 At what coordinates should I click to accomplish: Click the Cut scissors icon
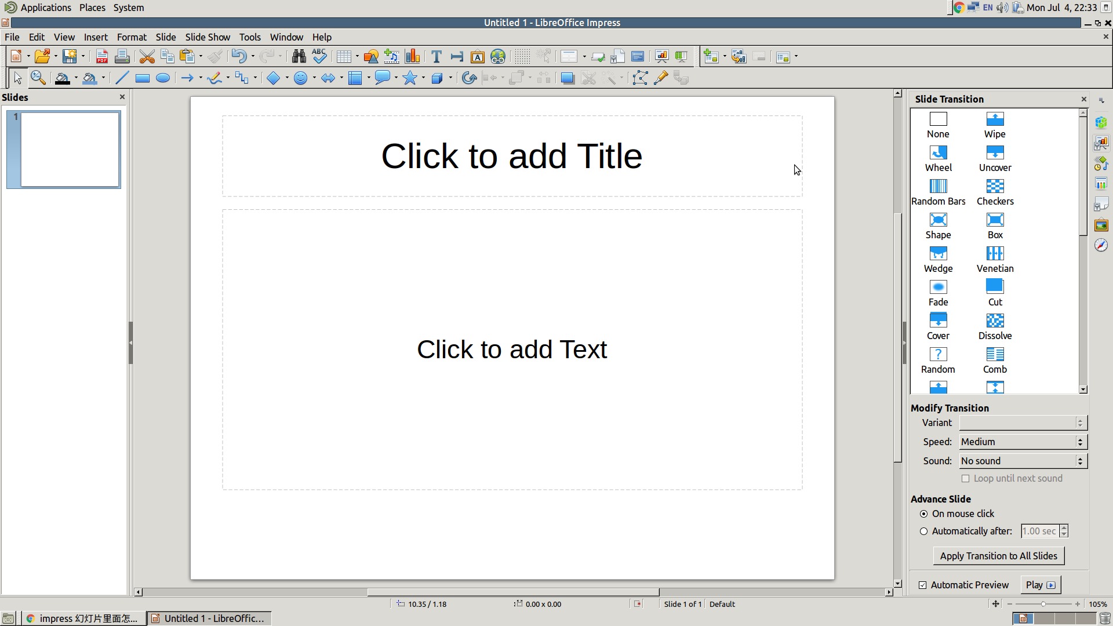point(147,57)
